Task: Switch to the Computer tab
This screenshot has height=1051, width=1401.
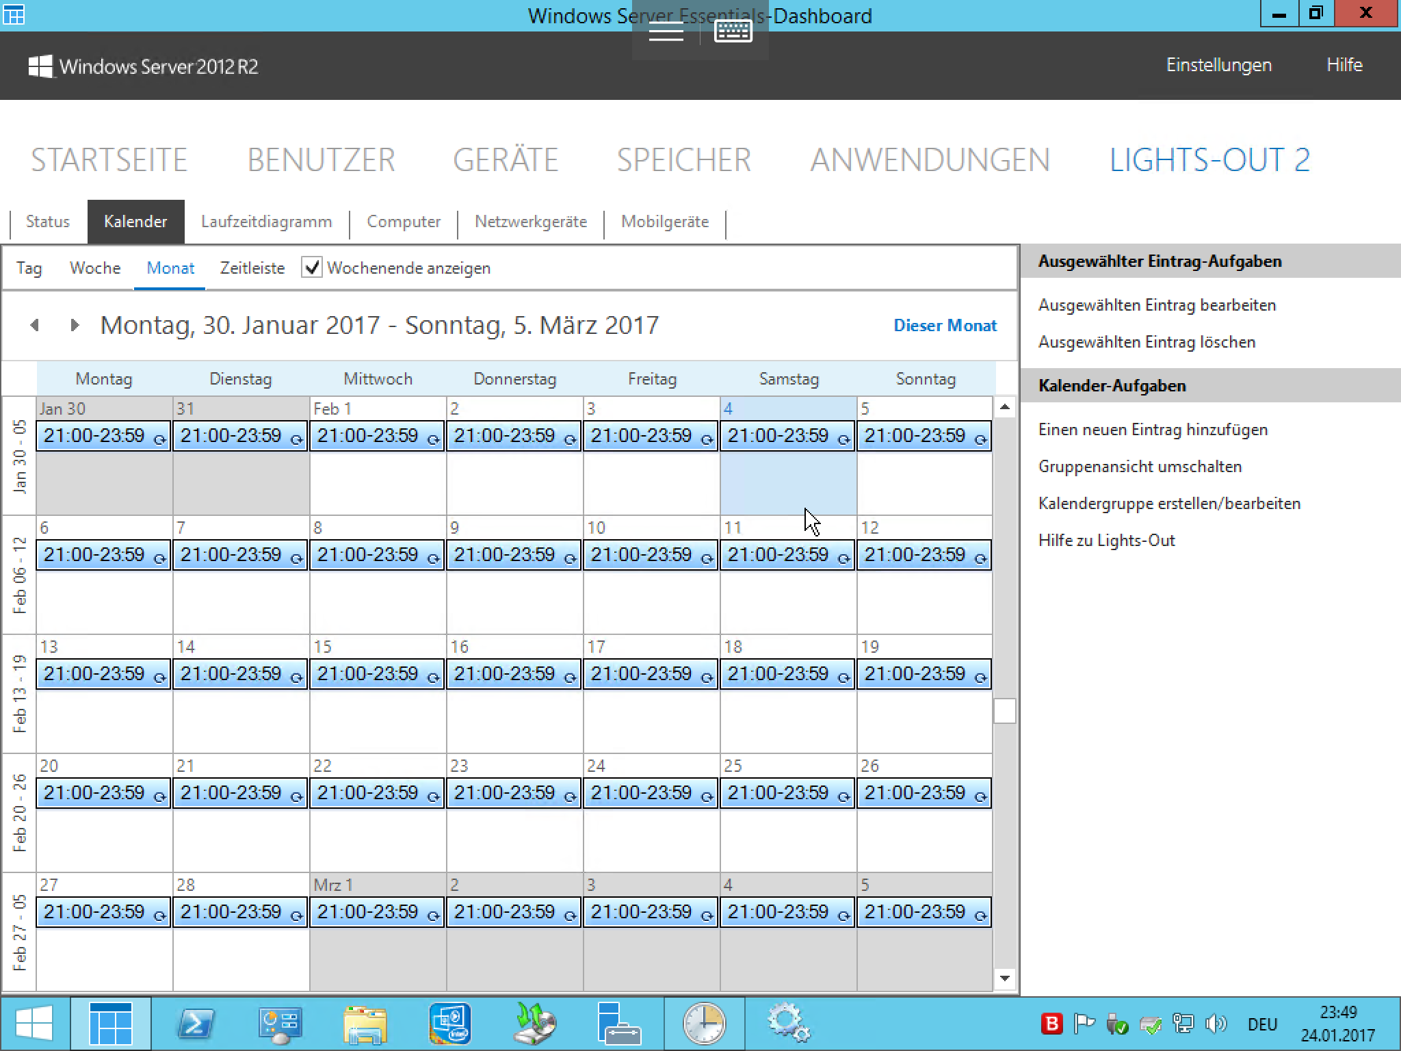Action: [x=404, y=222]
